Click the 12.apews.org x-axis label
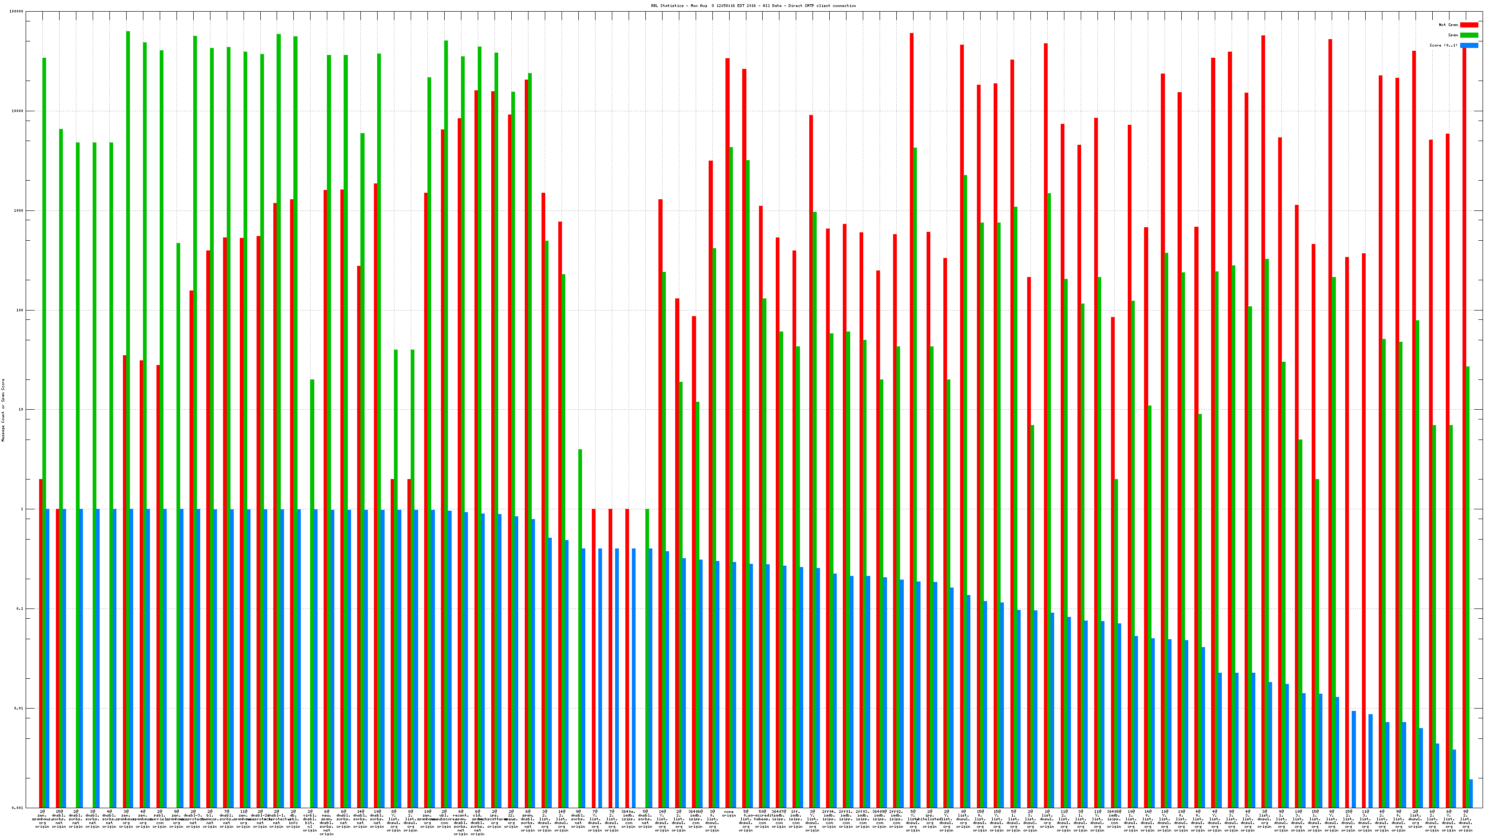This screenshot has width=1490, height=838. pos(511,819)
